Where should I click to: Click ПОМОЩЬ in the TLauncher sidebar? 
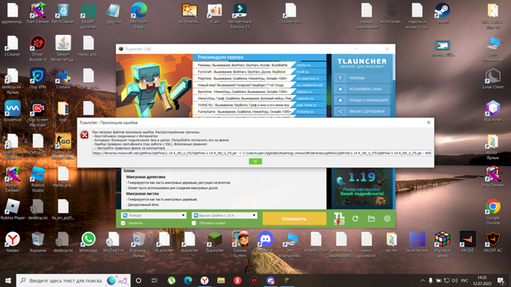pos(362,78)
